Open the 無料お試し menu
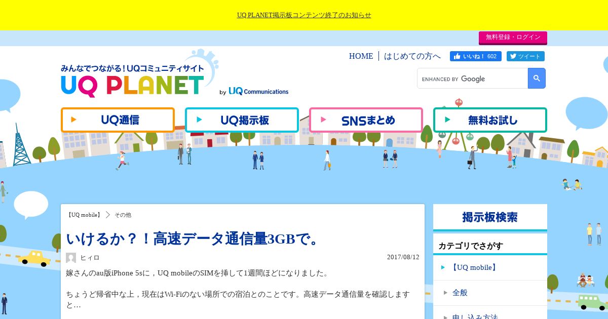 [490, 120]
